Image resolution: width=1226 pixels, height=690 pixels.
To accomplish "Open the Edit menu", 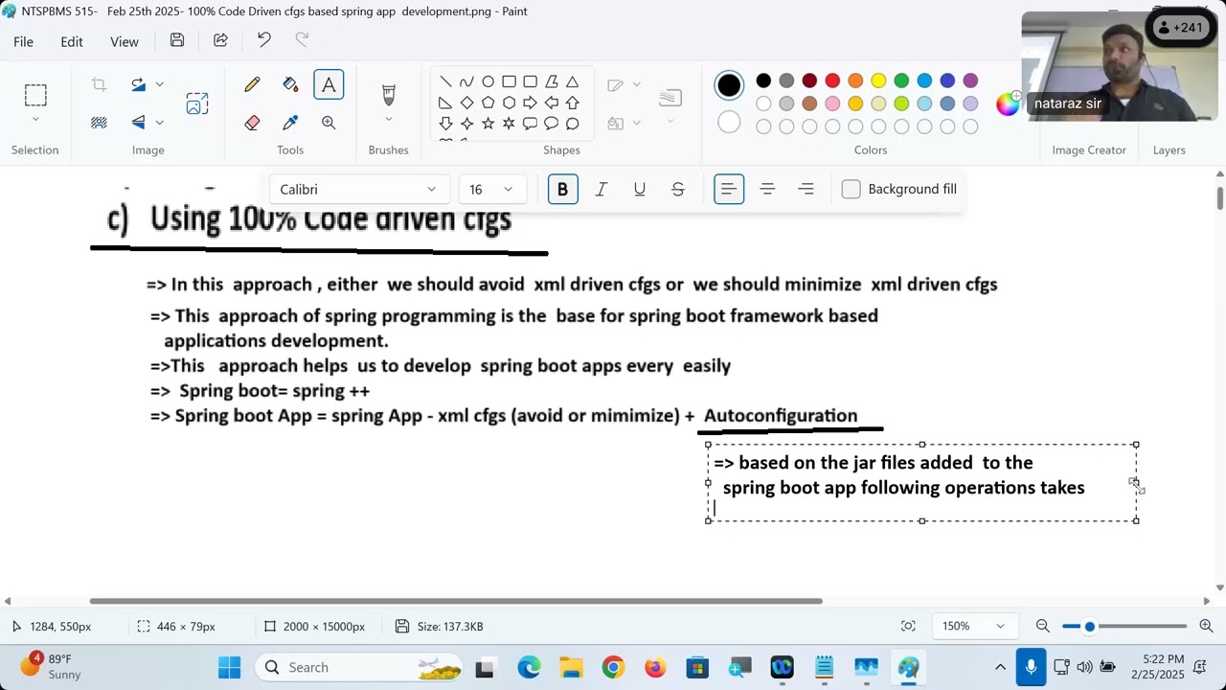I will point(72,41).
